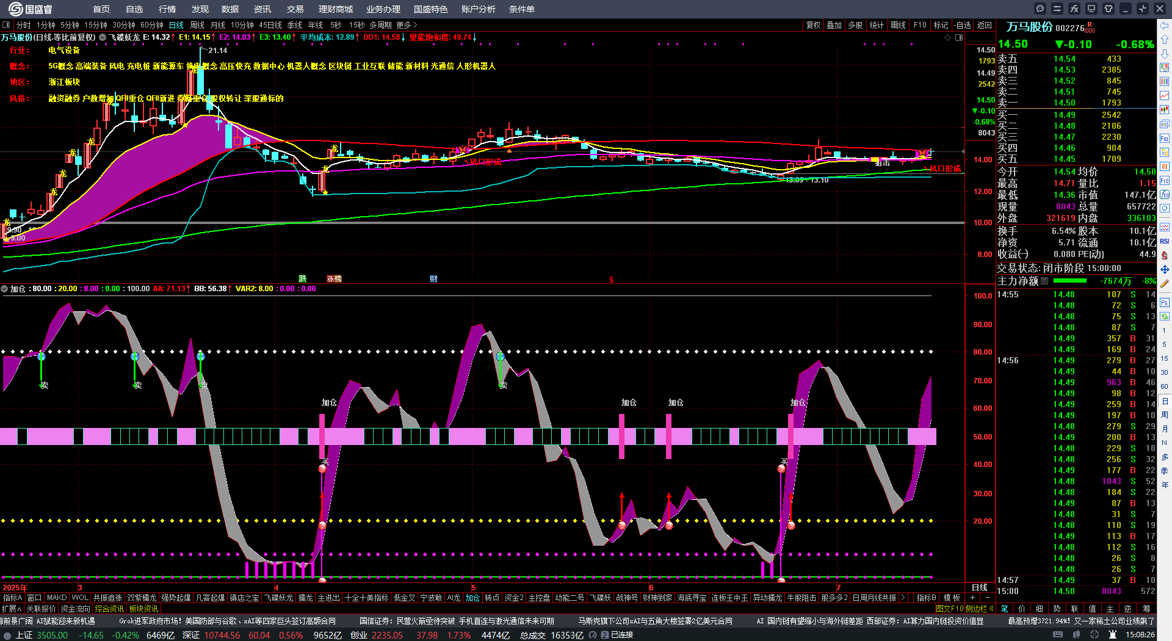Select the 筹 tab in the bottom right panel
The image size is (1172, 641).
tap(1146, 609)
